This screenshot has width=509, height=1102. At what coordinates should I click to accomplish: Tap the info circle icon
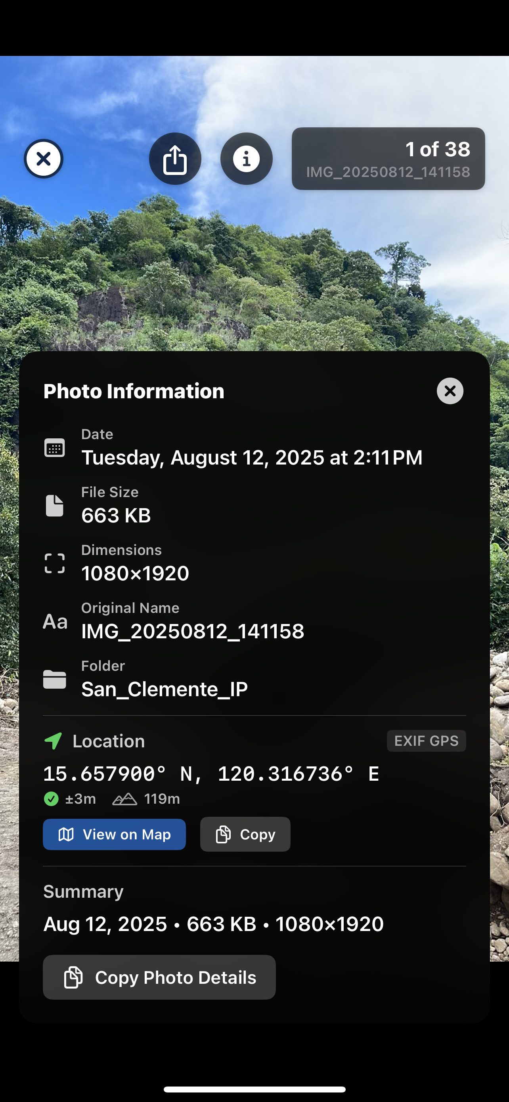(246, 159)
